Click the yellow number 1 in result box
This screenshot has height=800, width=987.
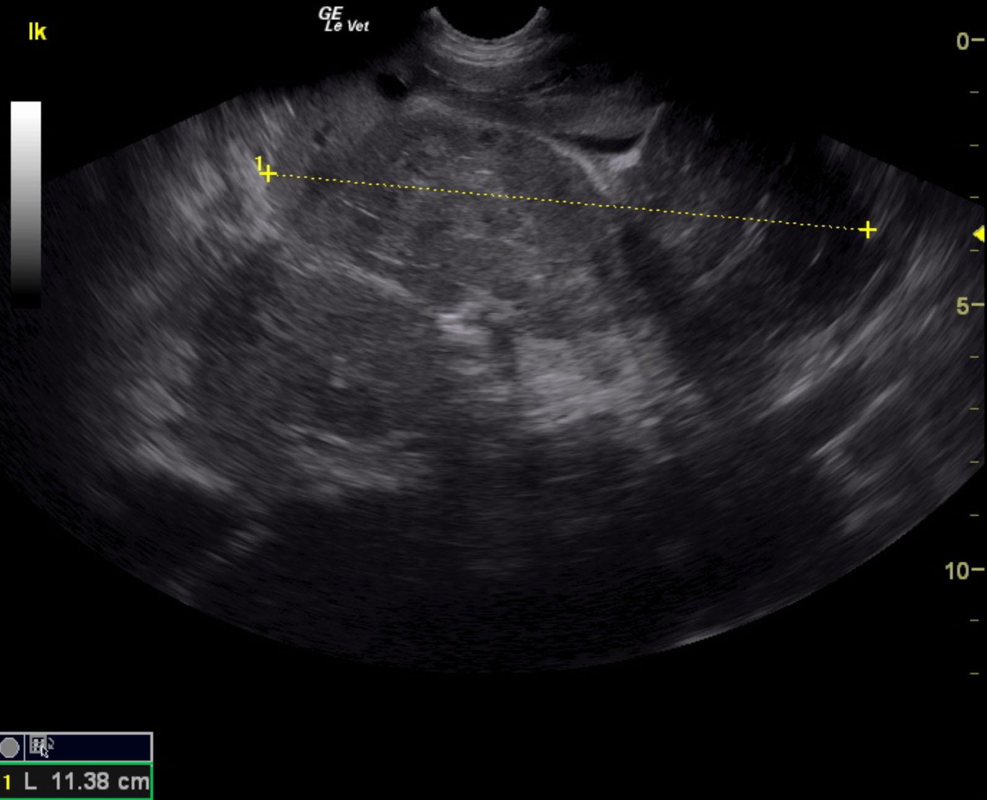[7, 783]
